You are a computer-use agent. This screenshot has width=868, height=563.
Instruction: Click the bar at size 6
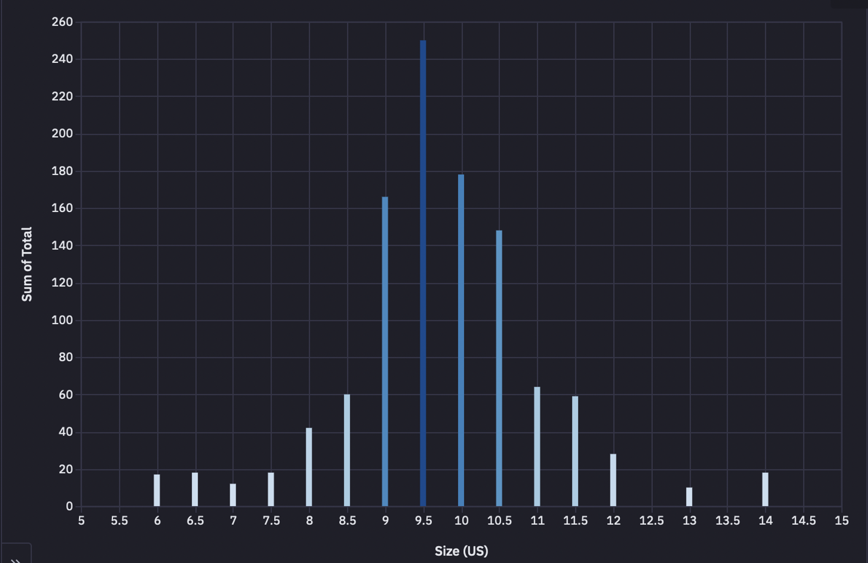157,491
